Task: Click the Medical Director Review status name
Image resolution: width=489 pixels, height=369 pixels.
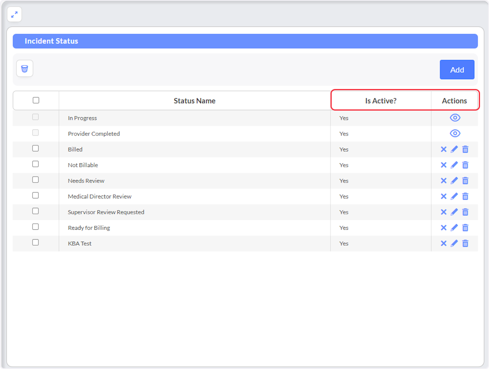Action: tap(99, 196)
